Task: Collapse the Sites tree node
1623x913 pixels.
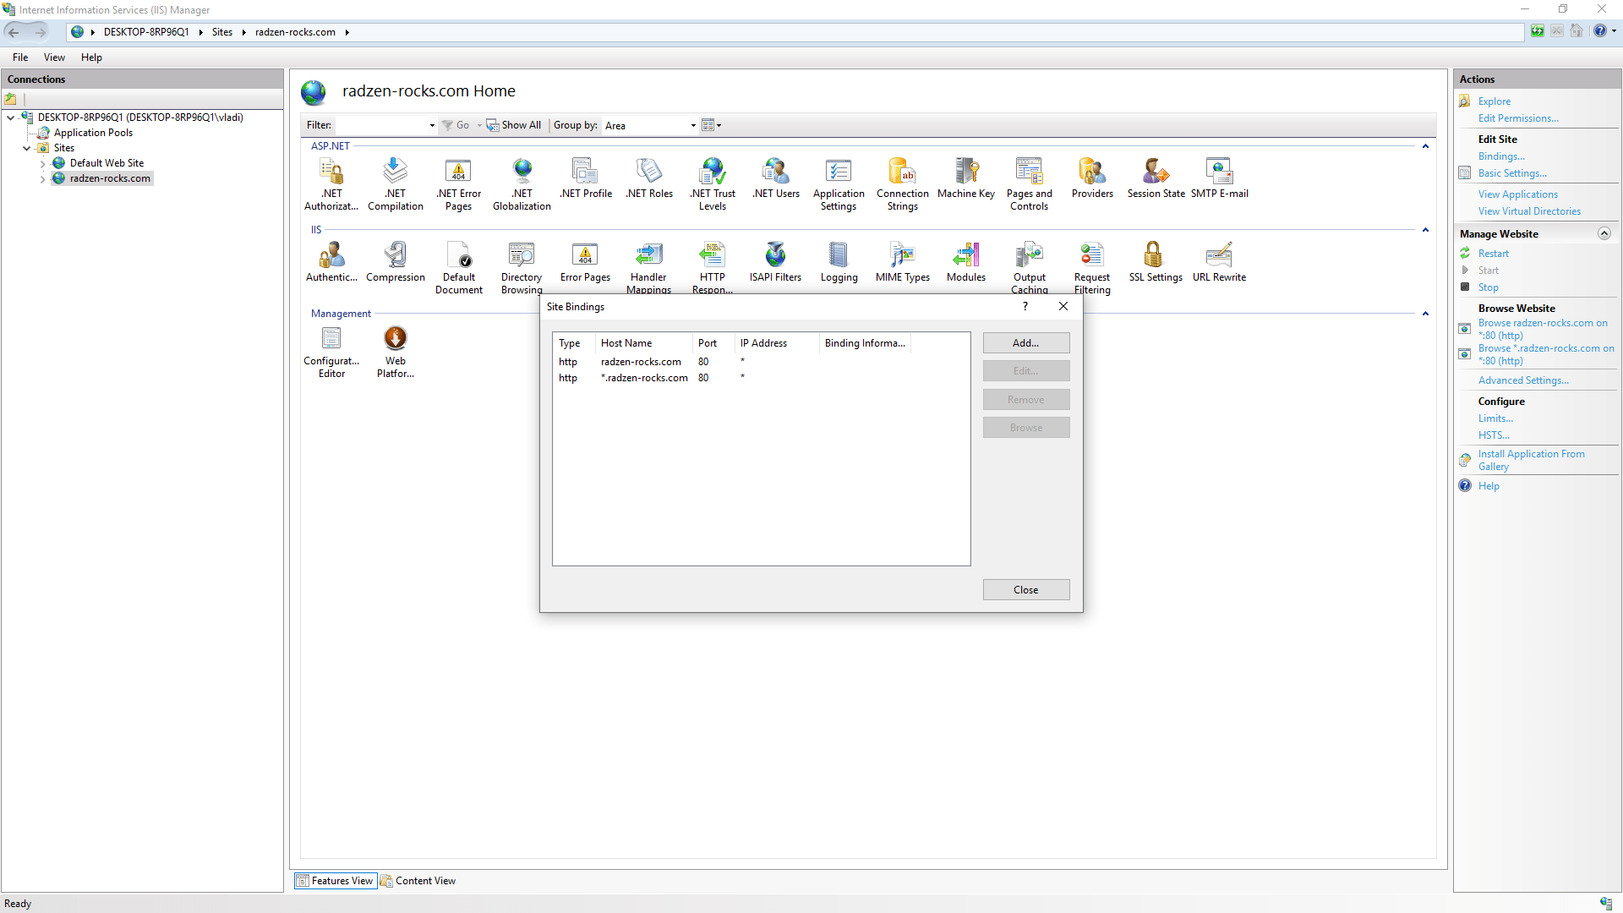Action: coord(27,148)
